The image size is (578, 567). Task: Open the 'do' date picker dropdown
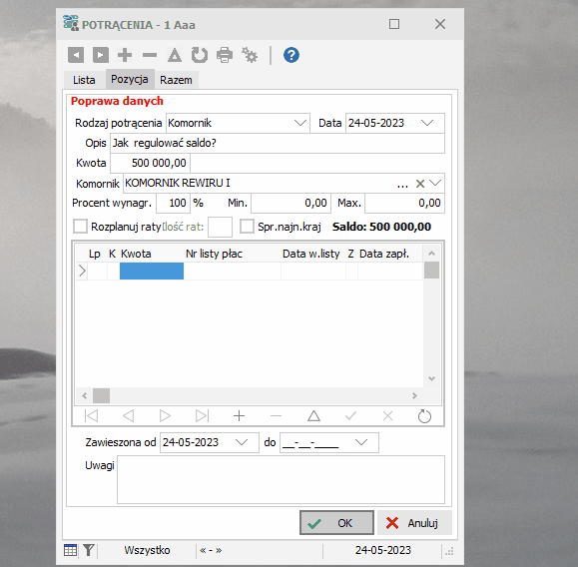pyautogui.click(x=361, y=442)
